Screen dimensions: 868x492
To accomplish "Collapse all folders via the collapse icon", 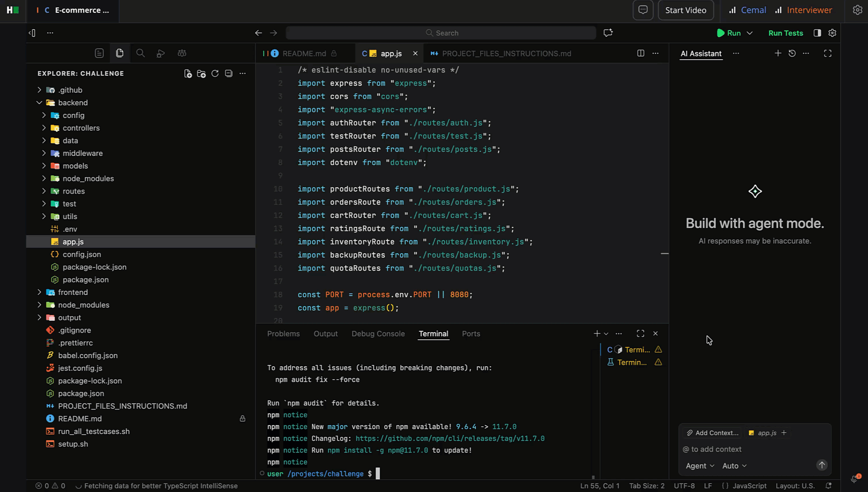I will coord(228,73).
